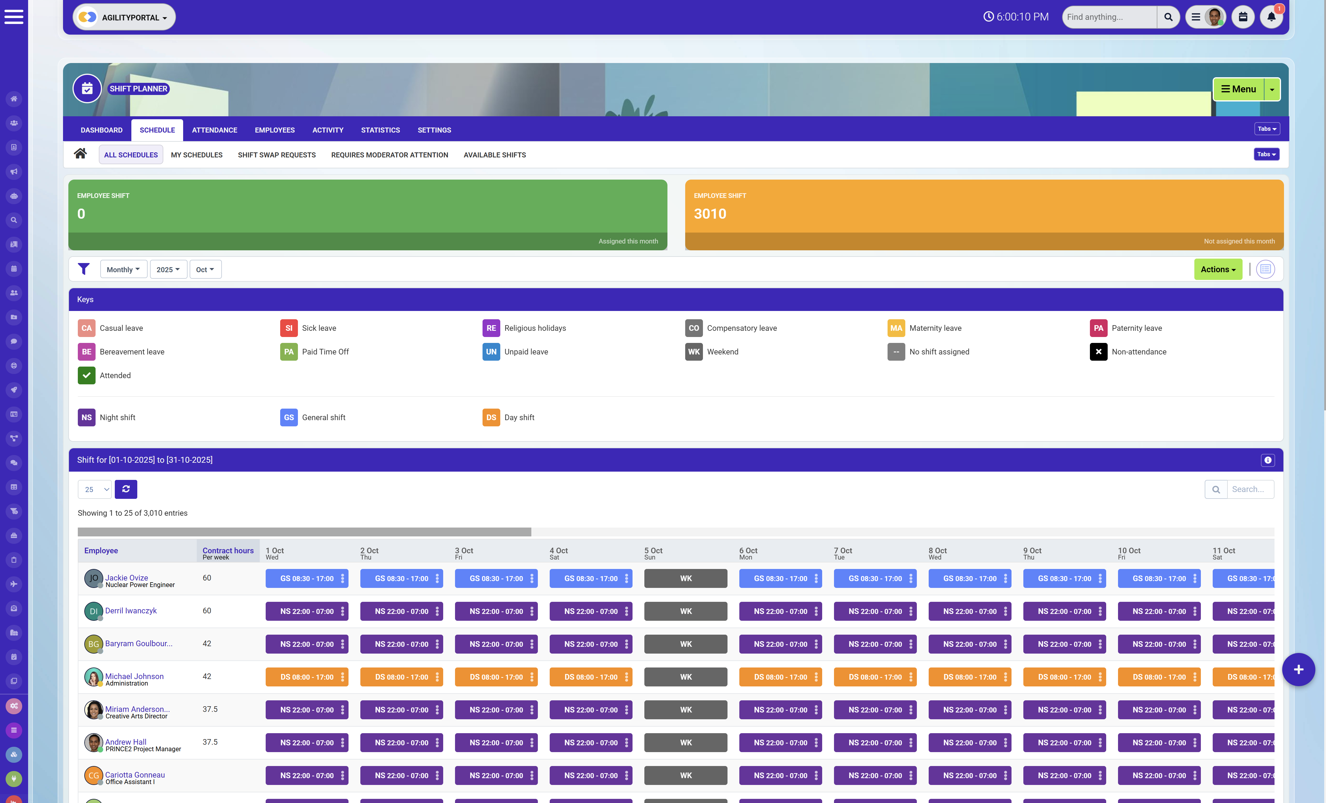Click the home icon in sub-navigation
The image size is (1326, 803).
click(x=80, y=154)
